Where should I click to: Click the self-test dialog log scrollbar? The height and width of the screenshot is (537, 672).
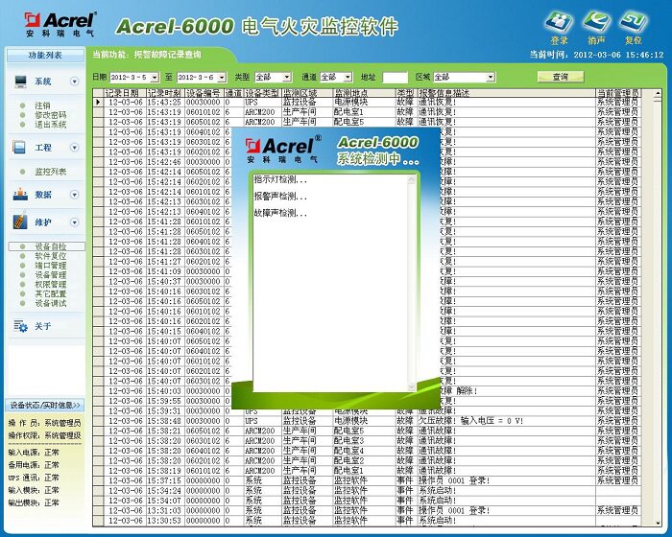412,283
